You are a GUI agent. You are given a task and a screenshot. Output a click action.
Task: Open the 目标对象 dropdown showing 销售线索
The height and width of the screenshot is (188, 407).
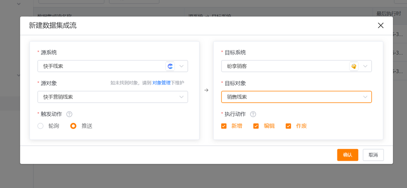(x=296, y=97)
